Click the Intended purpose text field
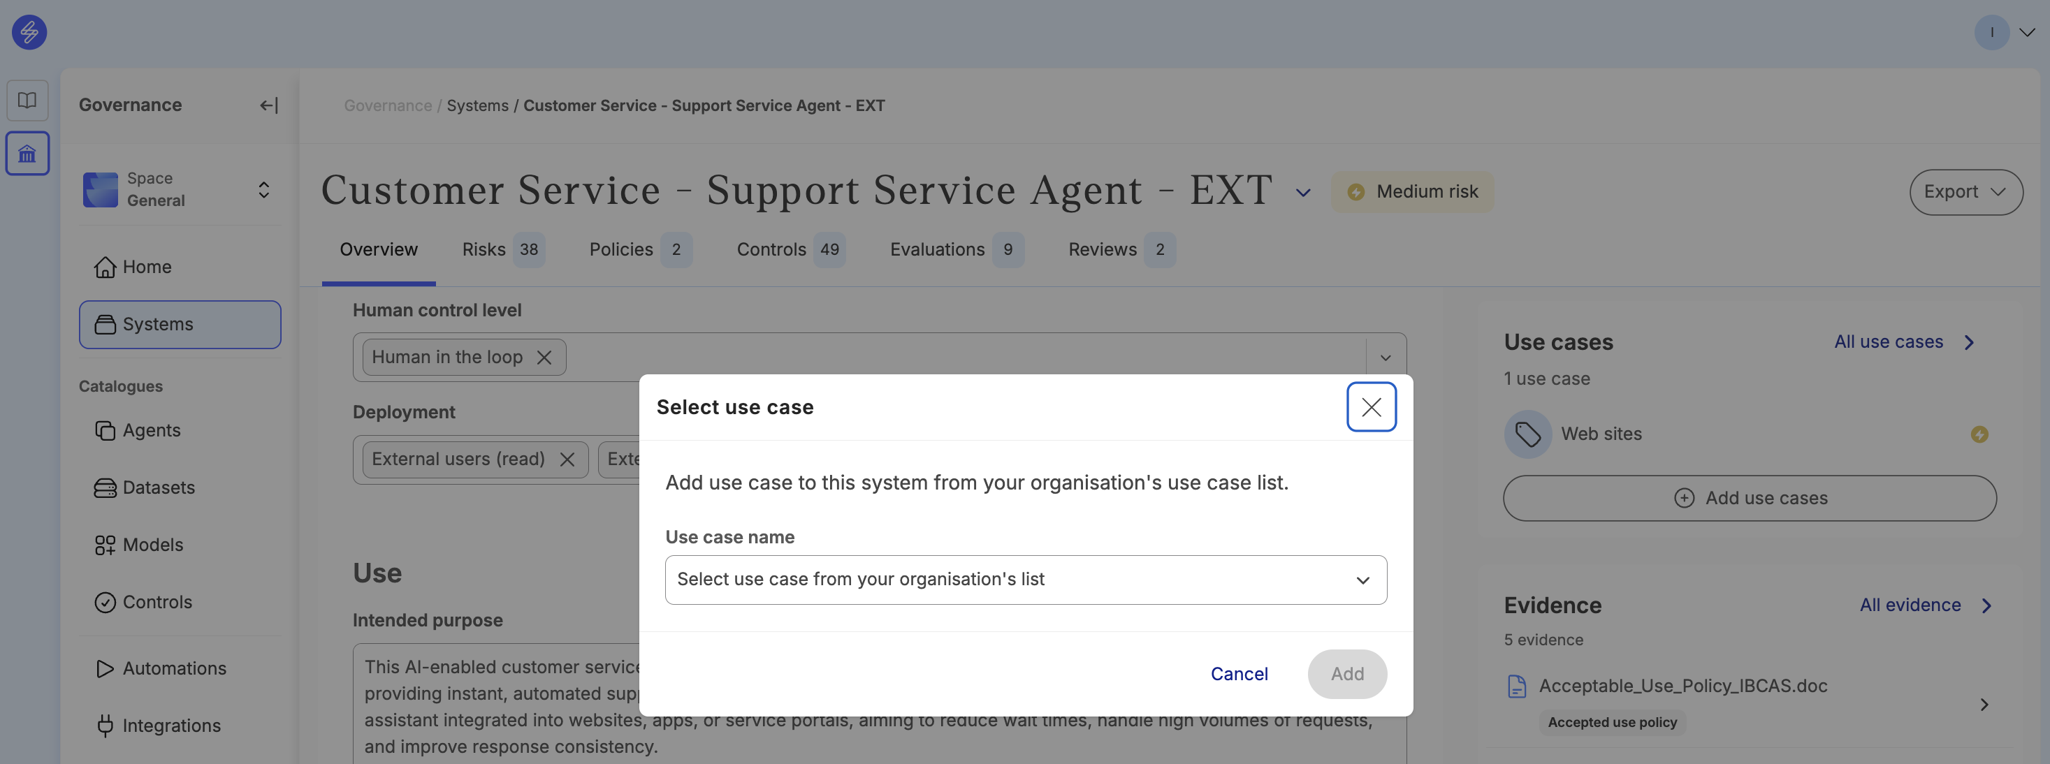 (880, 705)
